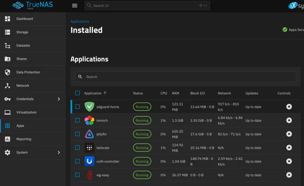This screenshot has width=304, height=186.
Task: Go to Datasets in sidebar
Action: point(33,46)
